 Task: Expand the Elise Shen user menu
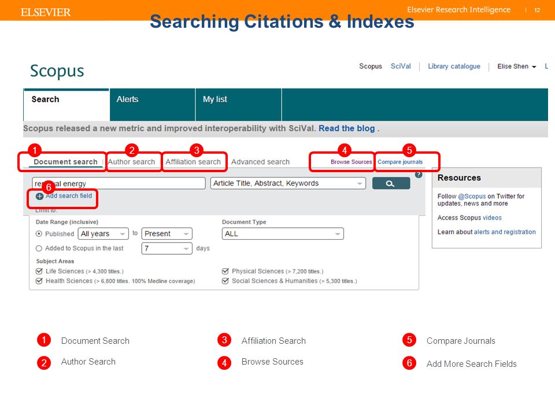(x=517, y=66)
